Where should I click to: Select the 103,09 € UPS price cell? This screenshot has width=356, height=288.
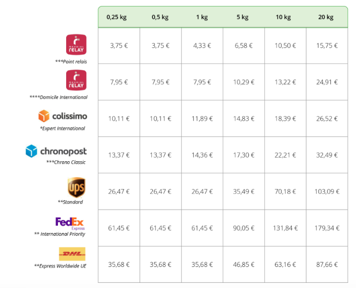(327, 191)
